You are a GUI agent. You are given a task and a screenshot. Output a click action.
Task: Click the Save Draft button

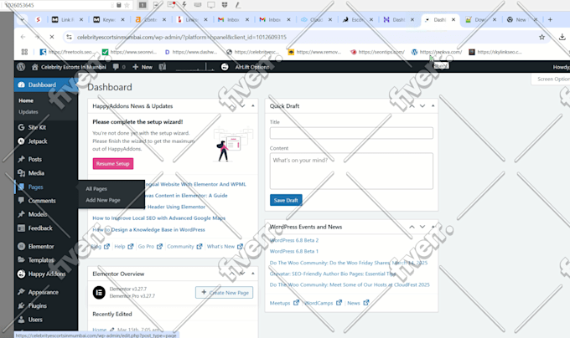286,200
